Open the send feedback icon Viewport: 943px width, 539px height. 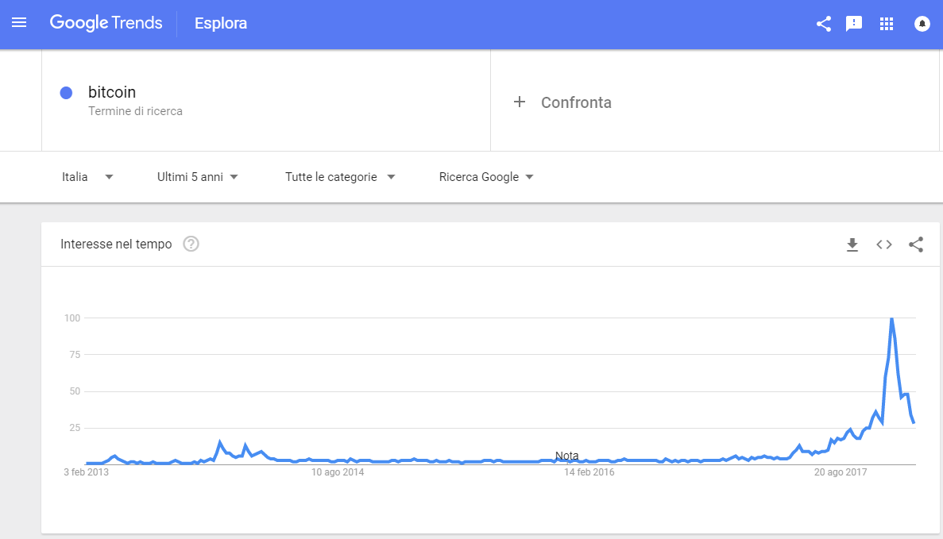tap(853, 24)
